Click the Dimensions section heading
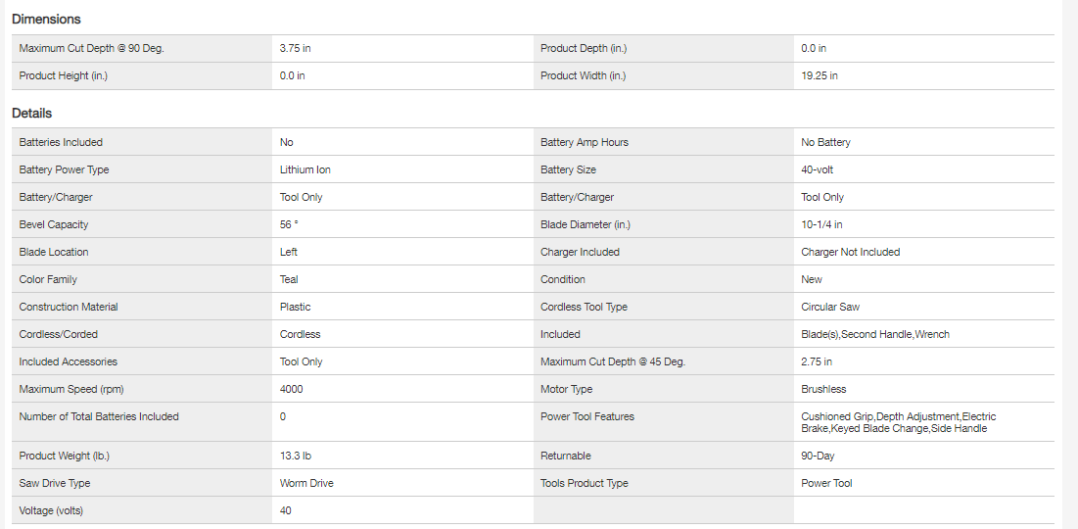Viewport: 1078px width, 529px height. [x=46, y=19]
